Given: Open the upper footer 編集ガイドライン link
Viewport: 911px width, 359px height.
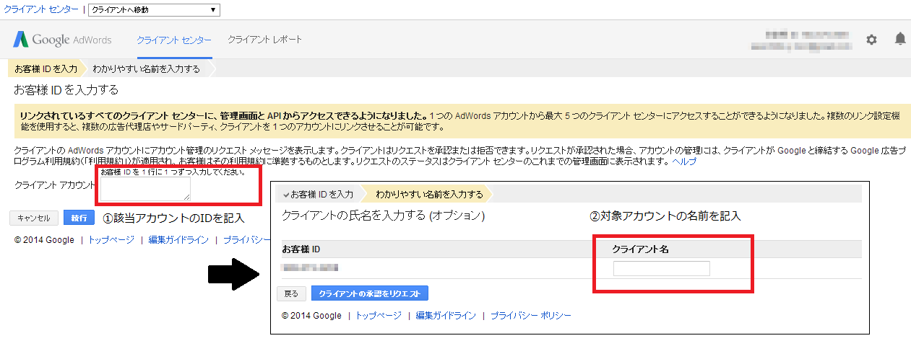Looking at the screenshot, I should tap(178, 240).
